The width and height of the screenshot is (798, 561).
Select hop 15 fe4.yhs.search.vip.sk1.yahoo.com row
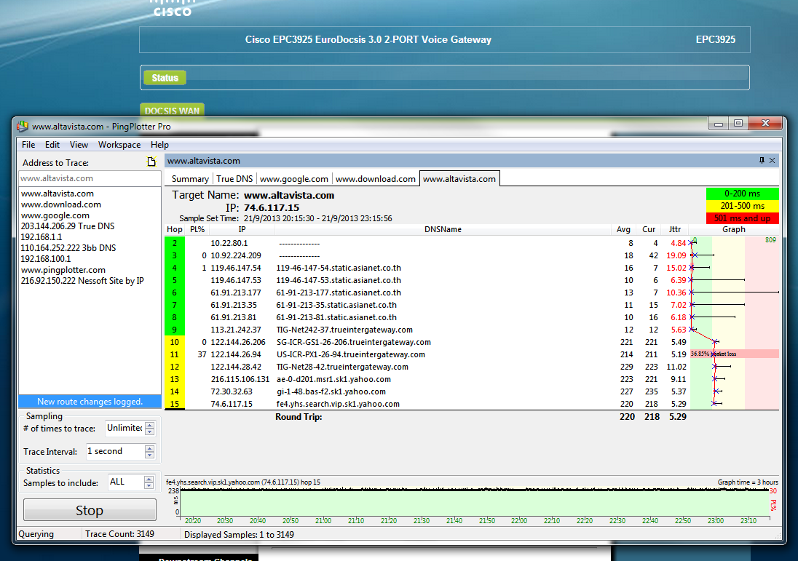(472, 404)
